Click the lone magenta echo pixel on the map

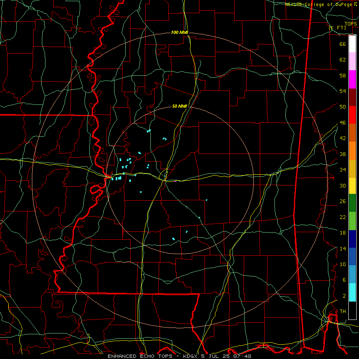[x=176, y=181]
